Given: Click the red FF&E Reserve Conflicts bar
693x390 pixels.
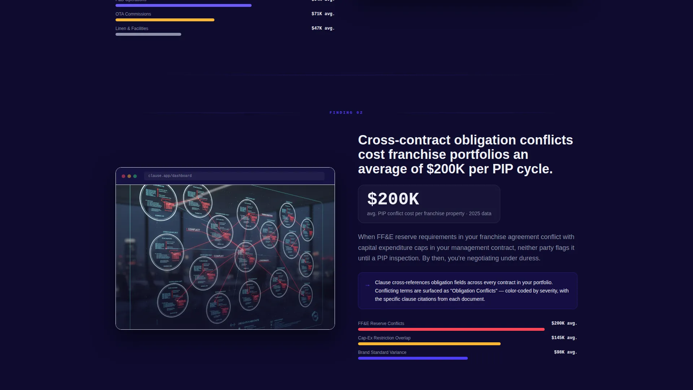Looking at the screenshot, I should (x=451, y=329).
